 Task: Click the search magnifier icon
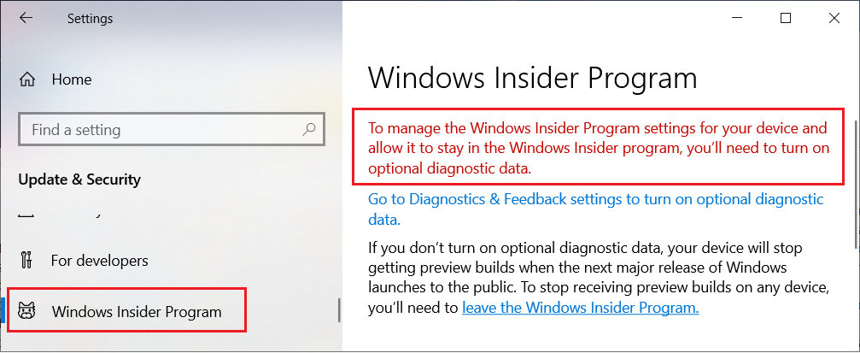[308, 130]
